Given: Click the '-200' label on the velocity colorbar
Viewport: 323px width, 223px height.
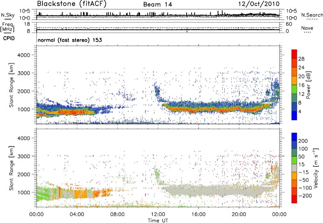Looking at the screenshot, I should pos(305,196).
